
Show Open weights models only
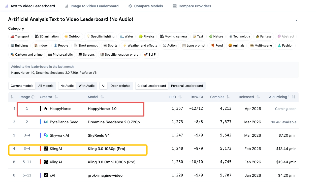[x=120, y=86]
